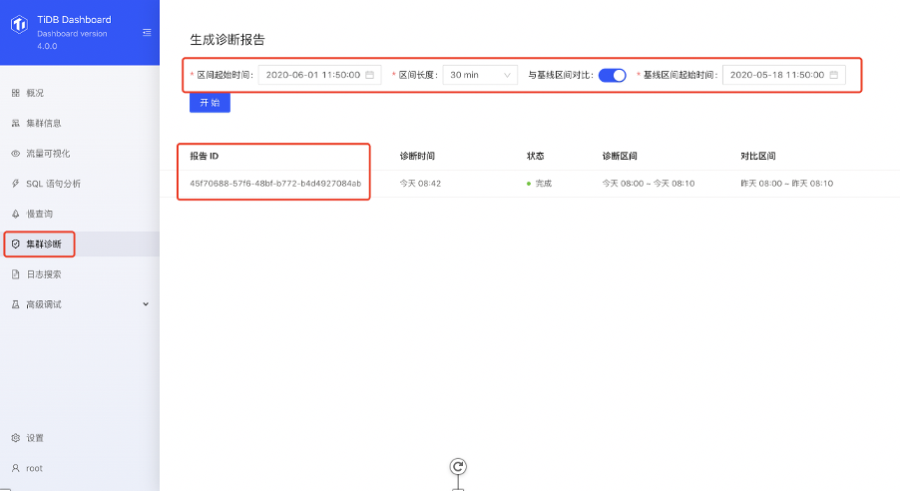Open the root user menu
Screen dimensions: 900x491
[x=34, y=468]
